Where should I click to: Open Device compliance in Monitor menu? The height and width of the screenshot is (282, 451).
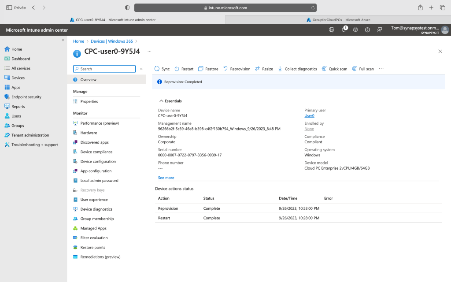tap(96, 152)
